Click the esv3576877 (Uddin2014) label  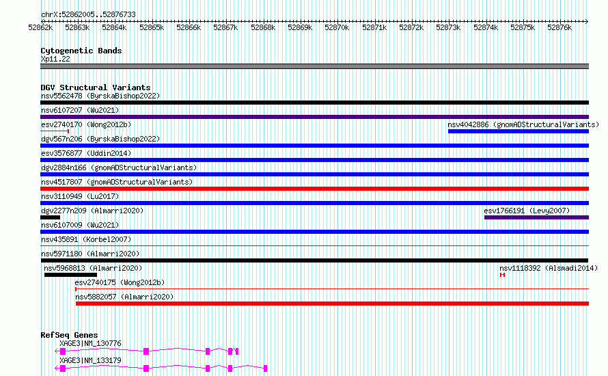tap(86, 153)
